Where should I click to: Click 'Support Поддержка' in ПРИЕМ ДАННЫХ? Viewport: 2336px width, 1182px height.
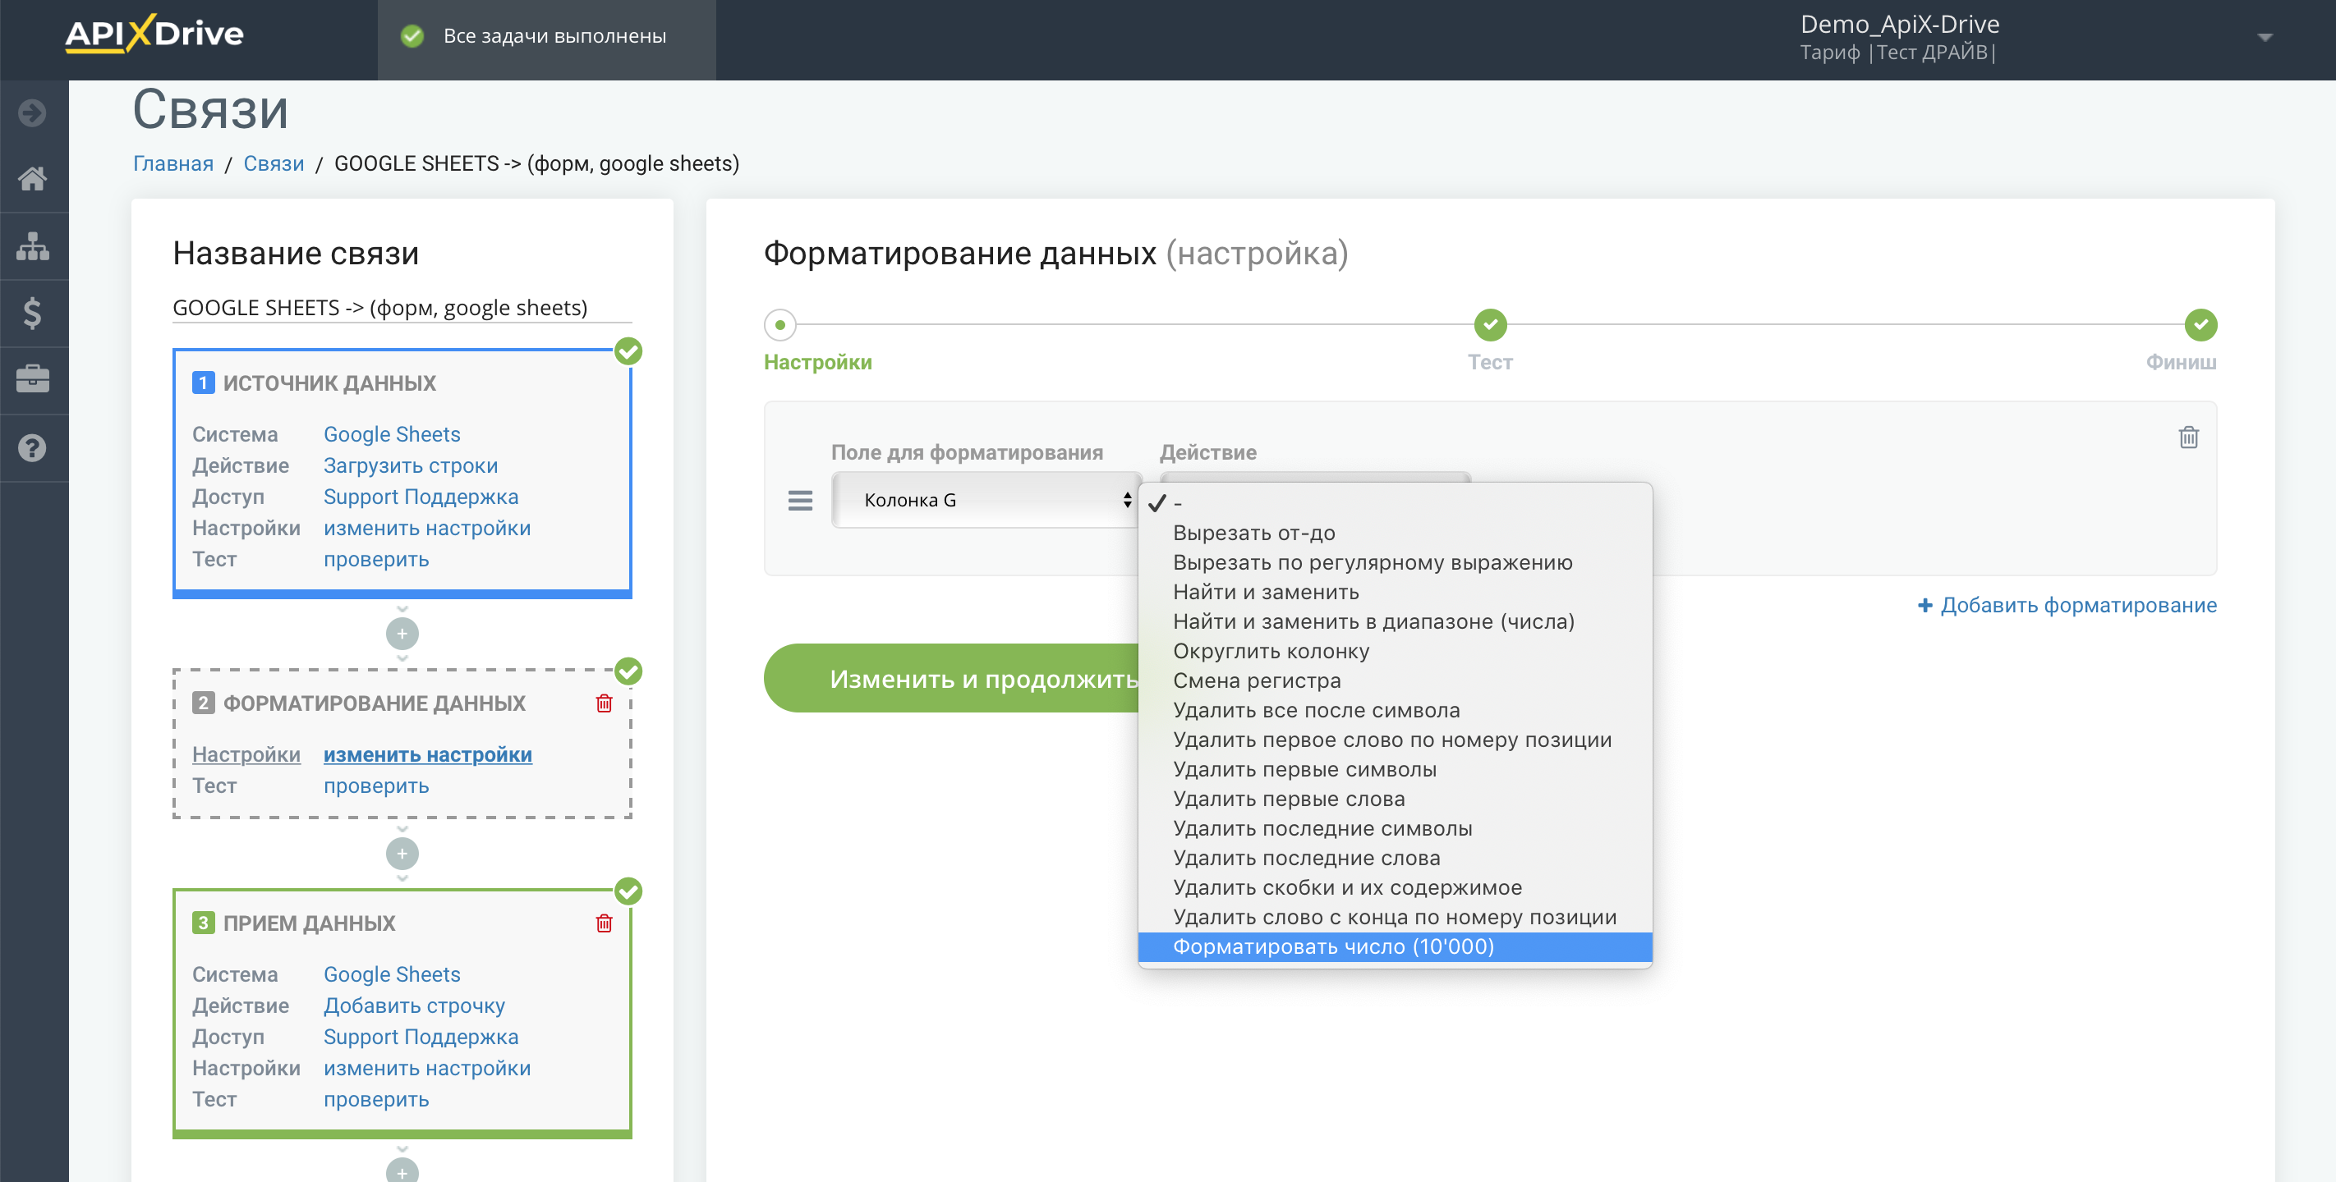(421, 1037)
